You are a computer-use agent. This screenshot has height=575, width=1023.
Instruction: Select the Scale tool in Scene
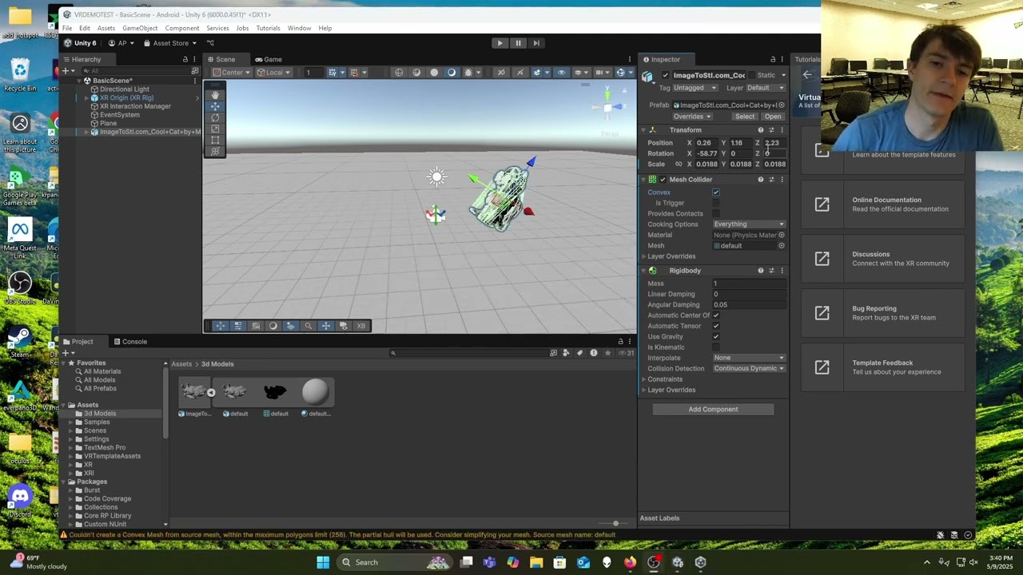tap(215, 129)
